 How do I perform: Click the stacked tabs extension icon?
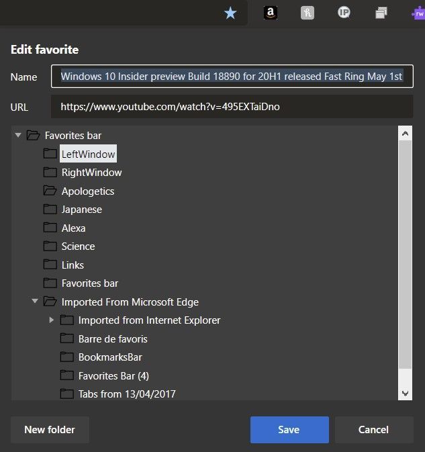tap(381, 13)
